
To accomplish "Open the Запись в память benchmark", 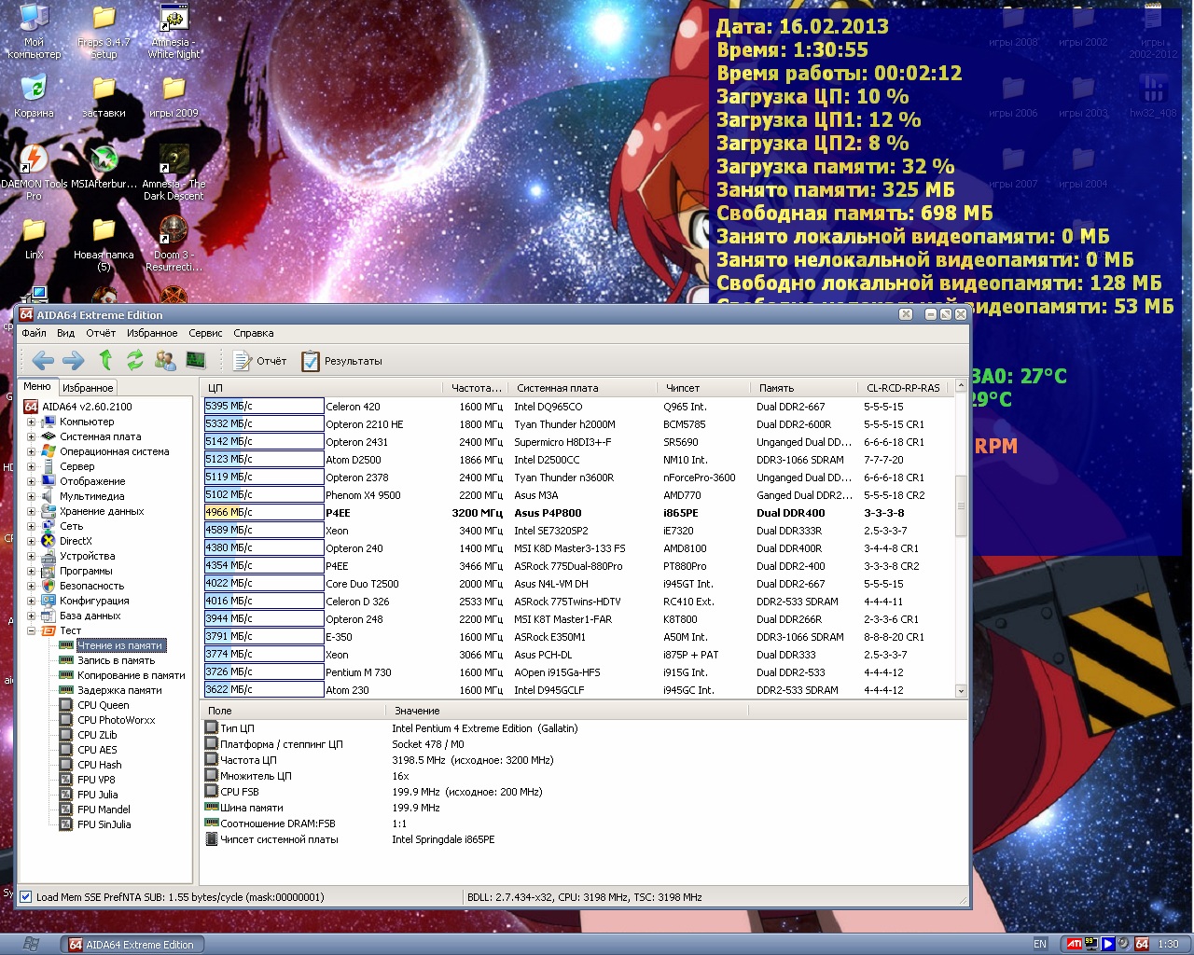I will 116,660.
